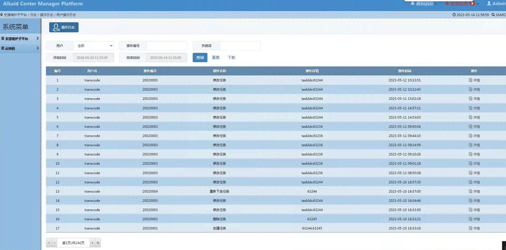Click the 第1页/共246页 page indicator
Image resolution: width=506 pixels, height=250 pixels.
(x=73, y=243)
